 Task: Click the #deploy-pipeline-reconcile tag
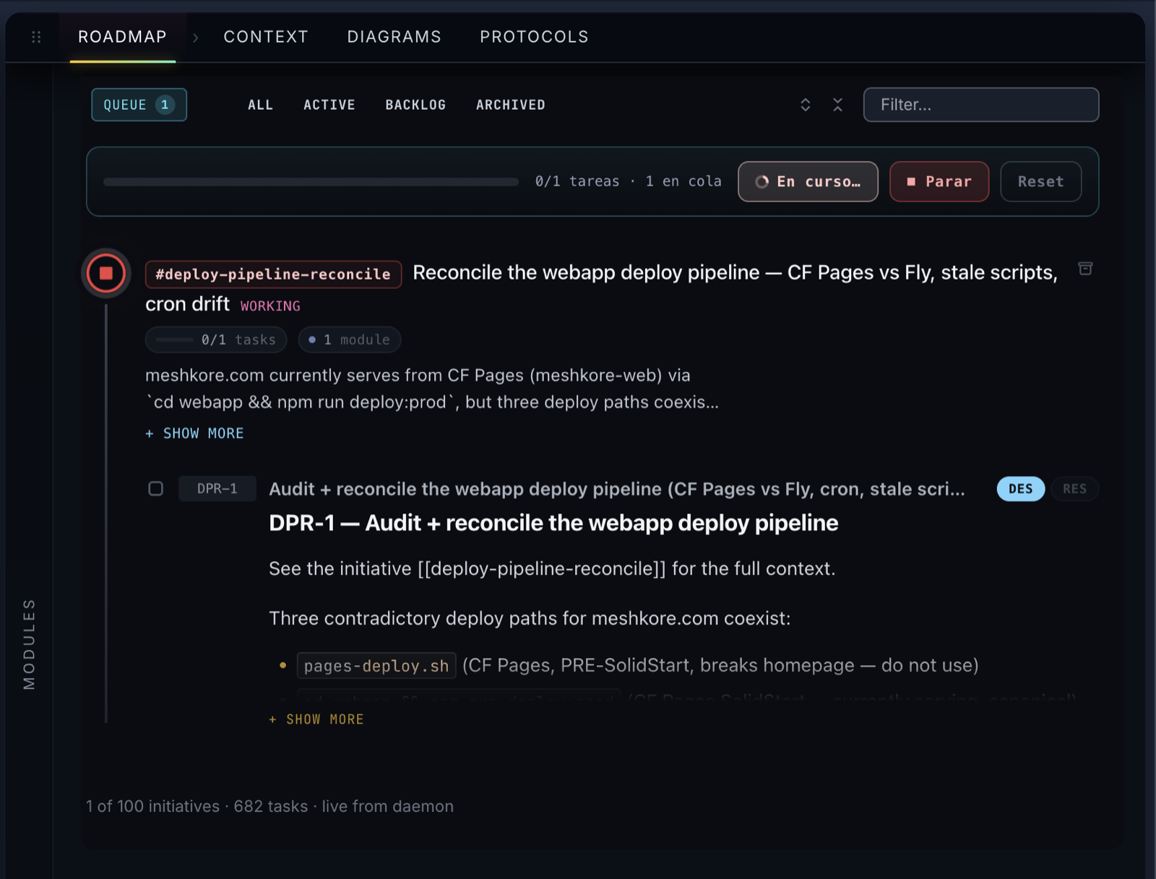click(x=273, y=274)
